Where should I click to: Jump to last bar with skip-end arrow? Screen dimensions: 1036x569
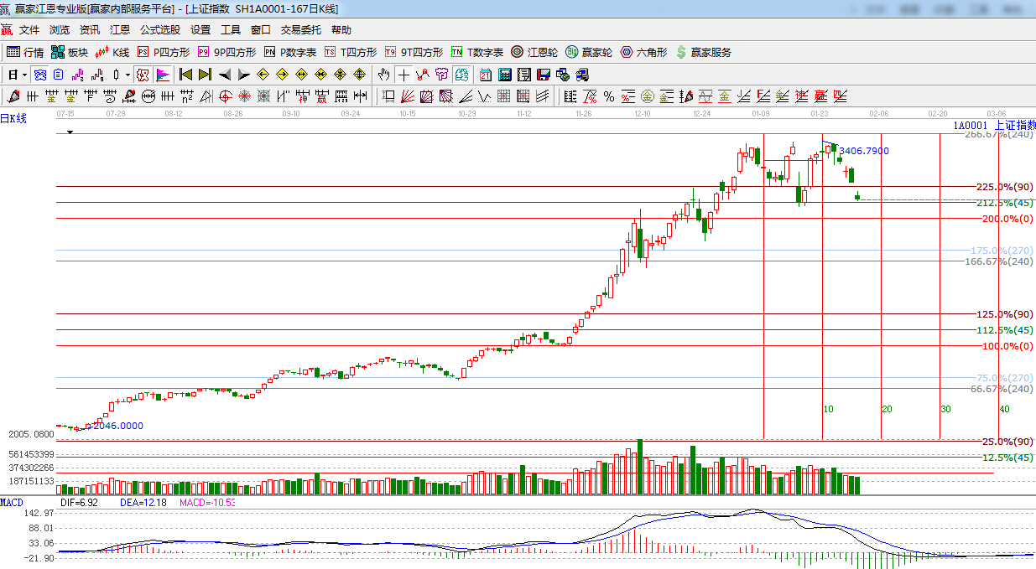click(x=205, y=75)
